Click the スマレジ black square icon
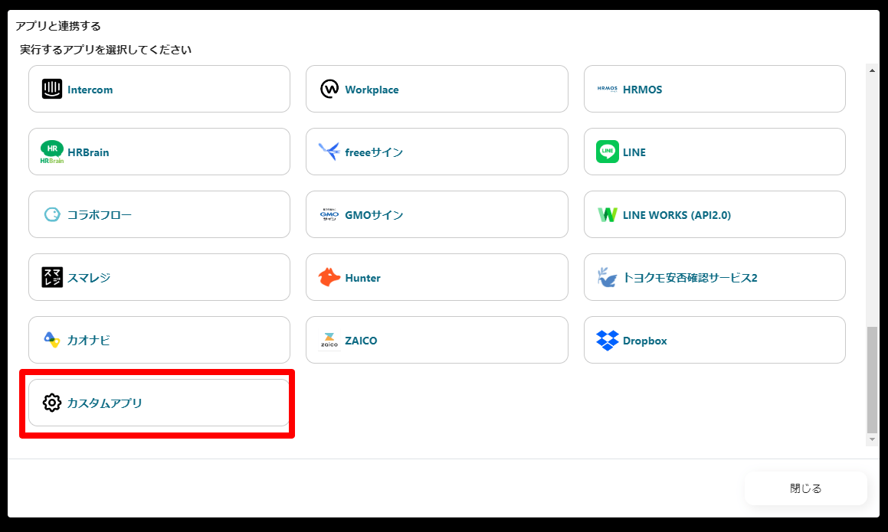888x532 pixels. (x=52, y=277)
